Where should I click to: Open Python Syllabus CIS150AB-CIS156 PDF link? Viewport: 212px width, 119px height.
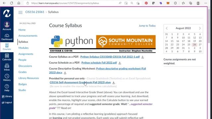pos(110,57)
